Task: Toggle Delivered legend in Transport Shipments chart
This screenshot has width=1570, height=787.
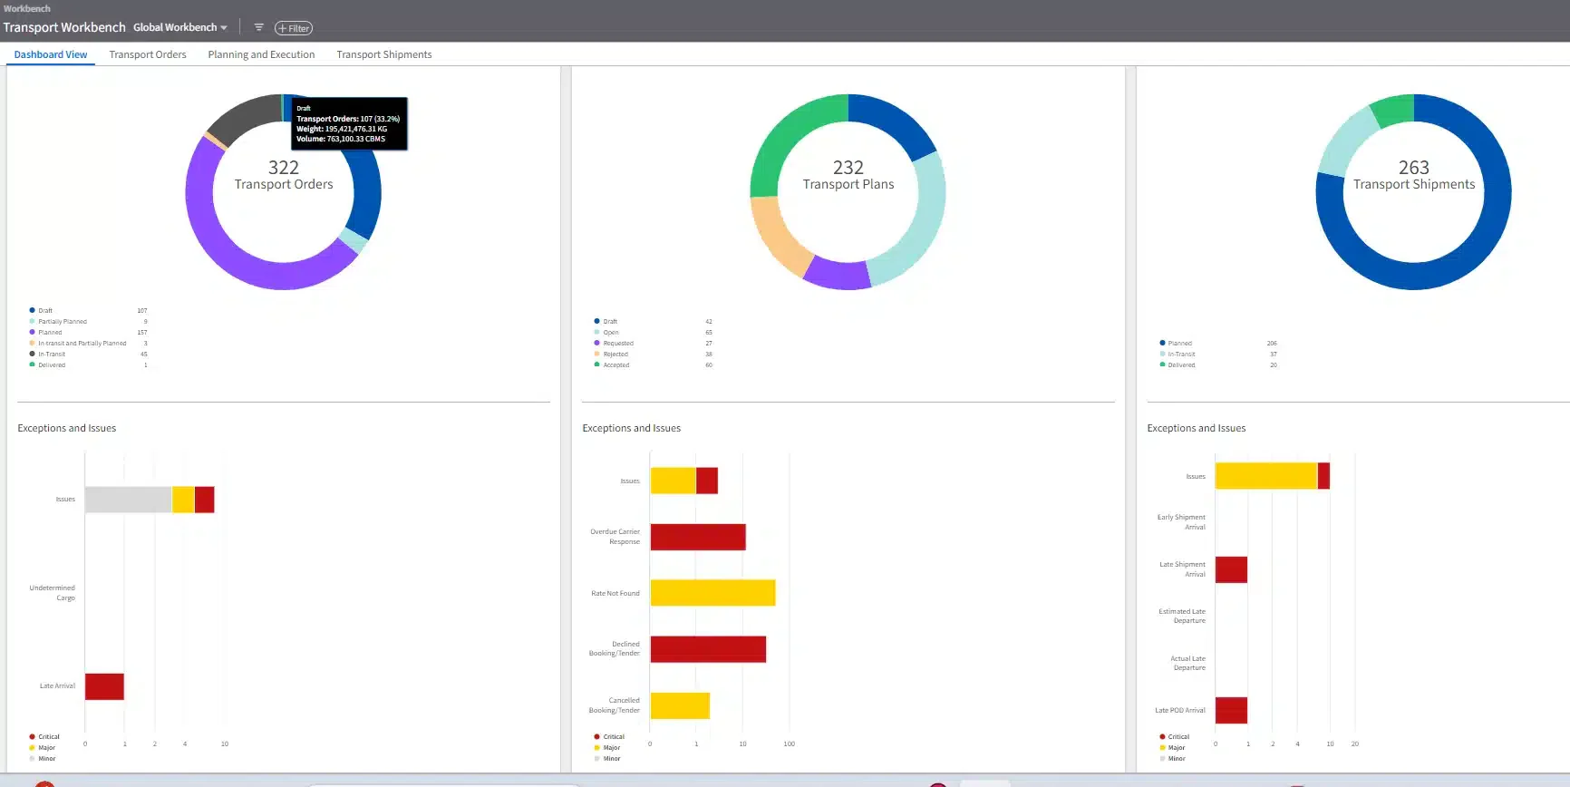Action: click(1177, 365)
